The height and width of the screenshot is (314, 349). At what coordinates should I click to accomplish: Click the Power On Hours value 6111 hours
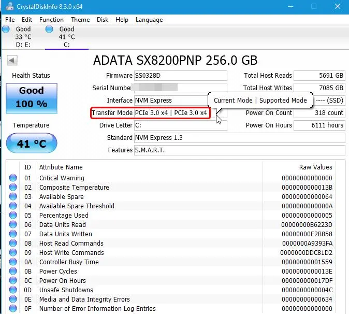[319, 125]
